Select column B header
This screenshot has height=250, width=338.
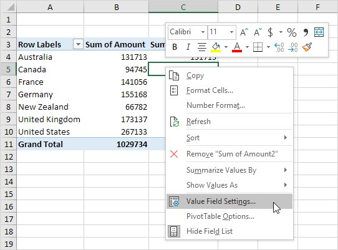tap(117, 7)
